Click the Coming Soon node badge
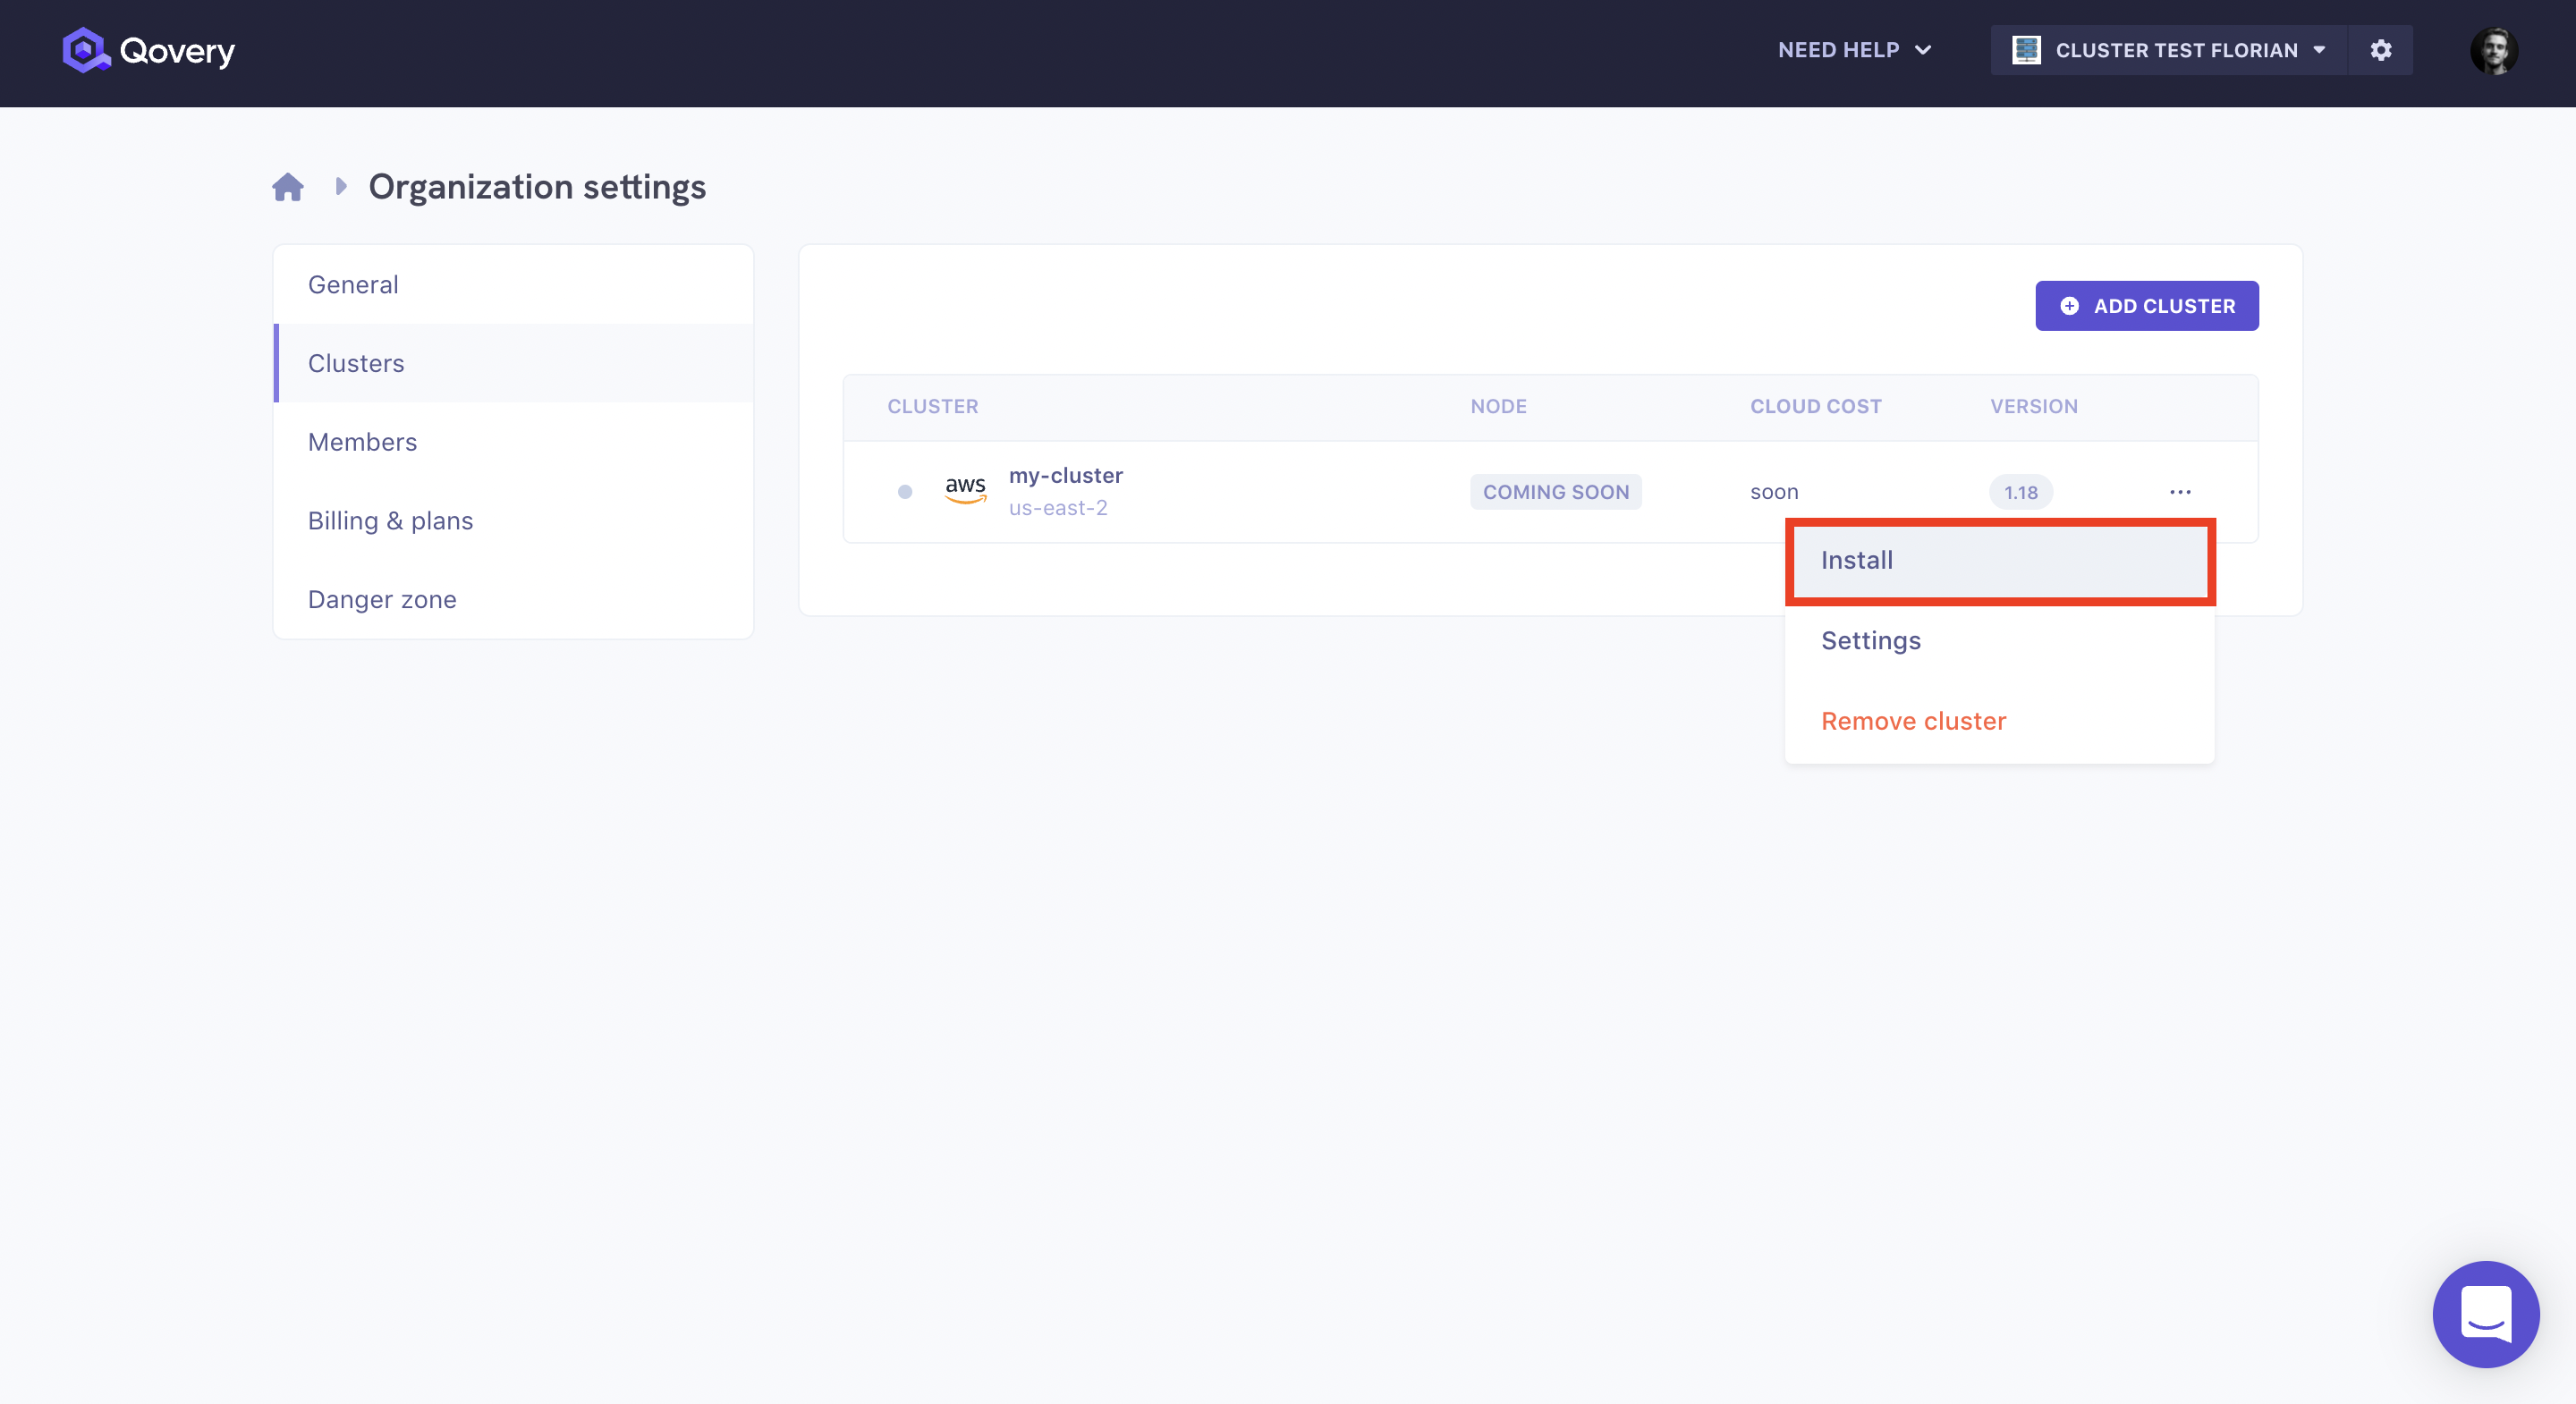Image resolution: width=2576 pixels, height=1404 pixels. (1556, 492)
